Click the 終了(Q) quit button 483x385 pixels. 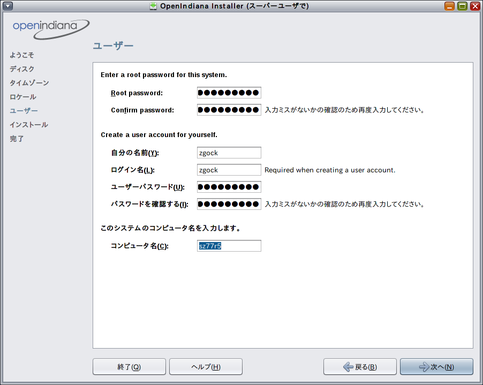coord(129,366)
